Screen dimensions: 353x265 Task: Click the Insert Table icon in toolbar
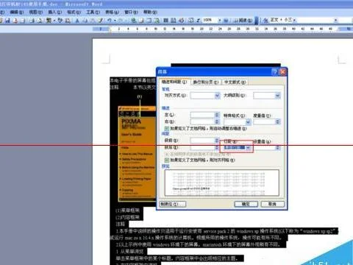tap(165, 21)
